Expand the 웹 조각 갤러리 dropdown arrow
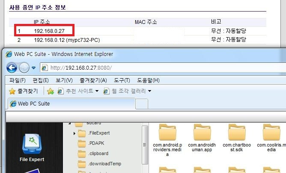 (x=149, y=91)
